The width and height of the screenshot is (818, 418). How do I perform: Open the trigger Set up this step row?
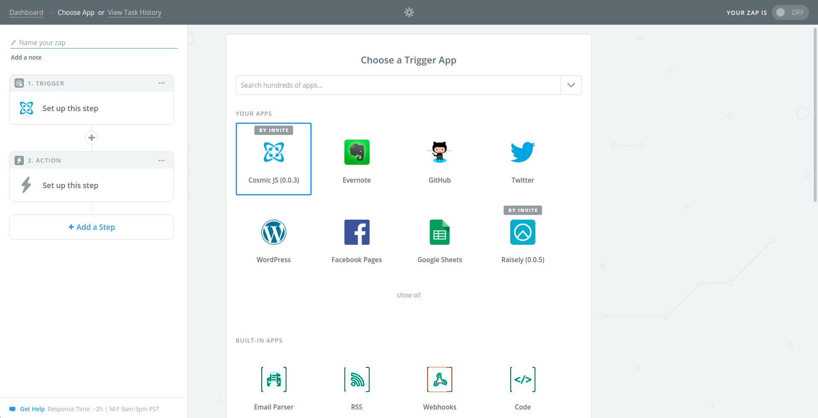click(x=92, y=108)
